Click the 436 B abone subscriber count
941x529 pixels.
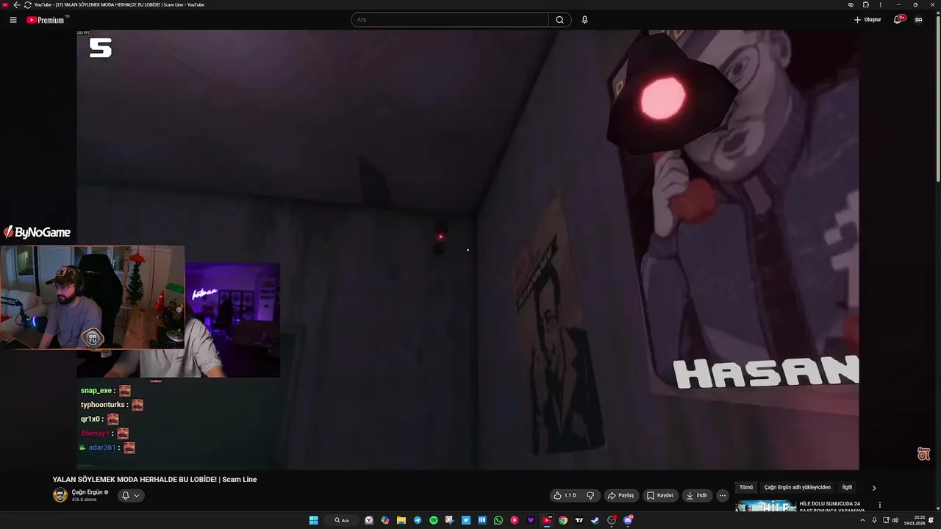coord(84,500)
